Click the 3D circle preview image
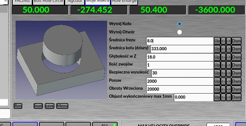246x126 pixels. pos(61,60)
